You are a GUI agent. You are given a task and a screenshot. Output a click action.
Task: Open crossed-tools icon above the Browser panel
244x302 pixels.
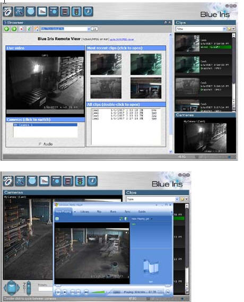(x=20, y=11)
